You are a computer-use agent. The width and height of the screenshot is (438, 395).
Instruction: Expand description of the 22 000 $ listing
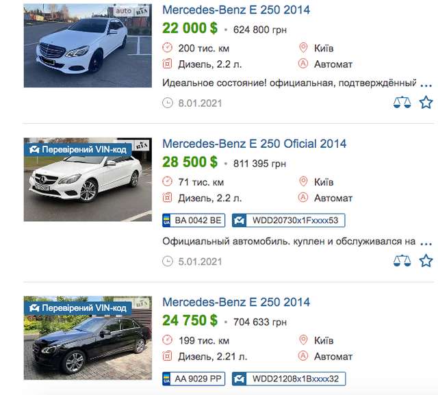point(426,84)
